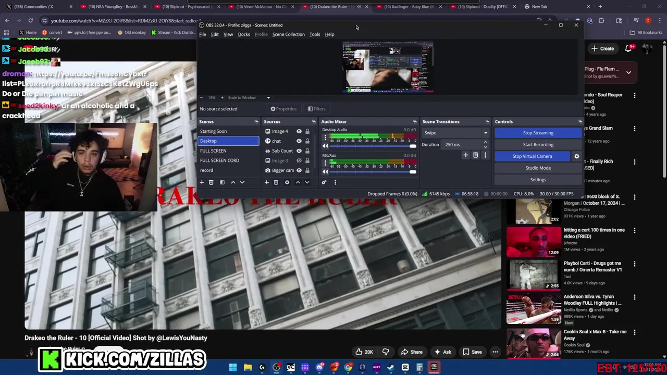Unlock the Image 4 source
This screenshot has width=667, height=375.
(x=307, y=131)
